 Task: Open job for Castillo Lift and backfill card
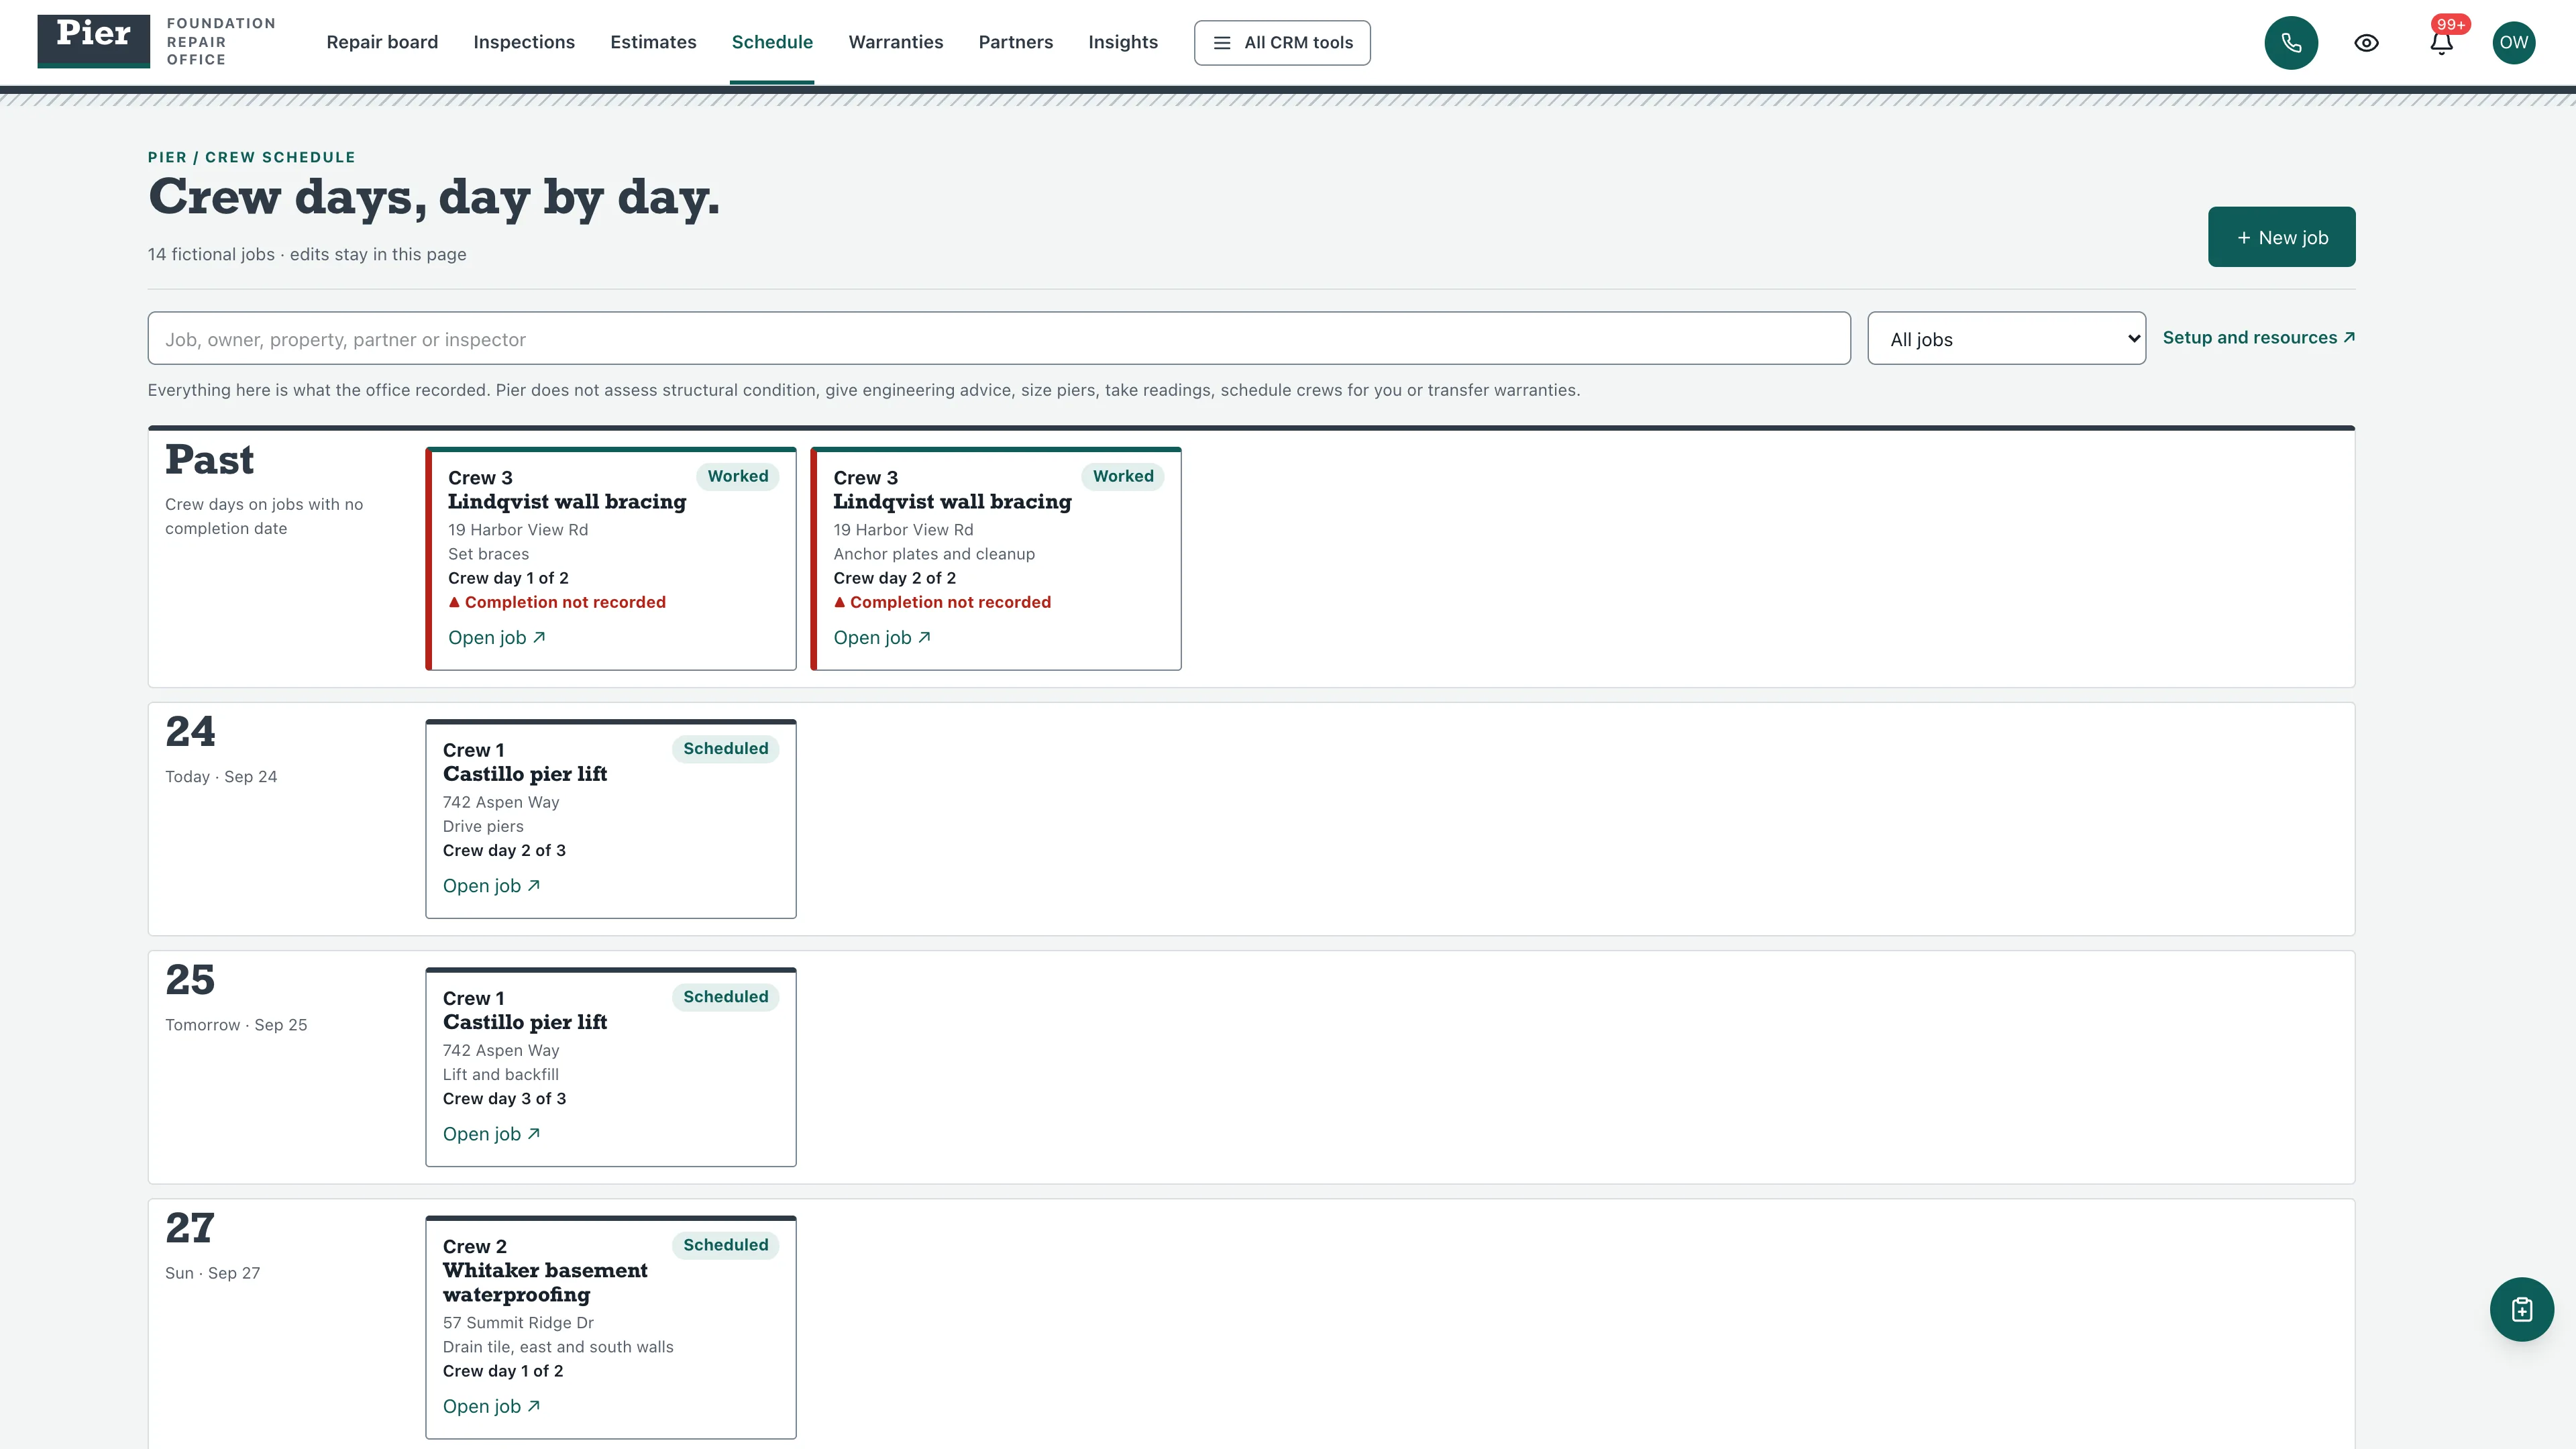tap(492, 1134)
